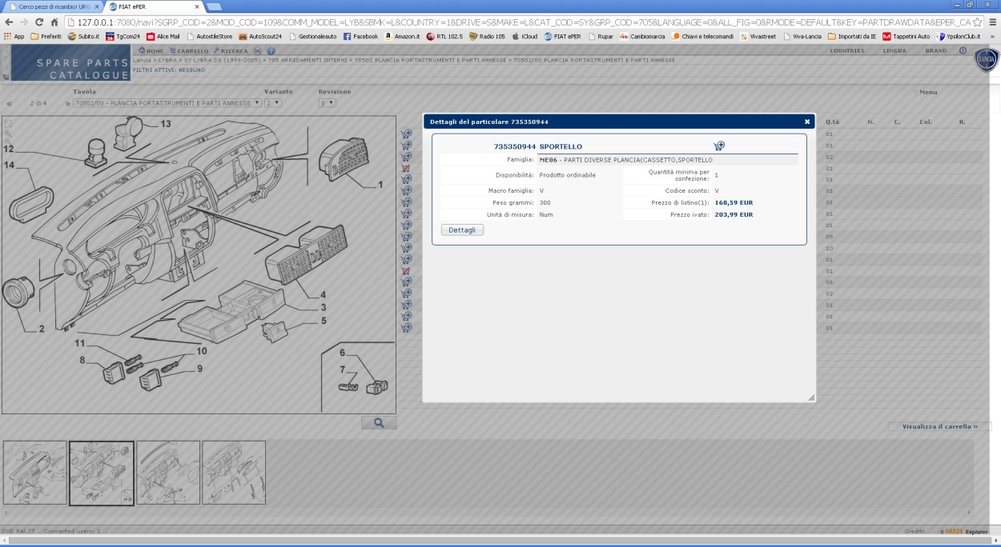
Task: Open the Tappetini Auto bookmark
Action: 907,36
